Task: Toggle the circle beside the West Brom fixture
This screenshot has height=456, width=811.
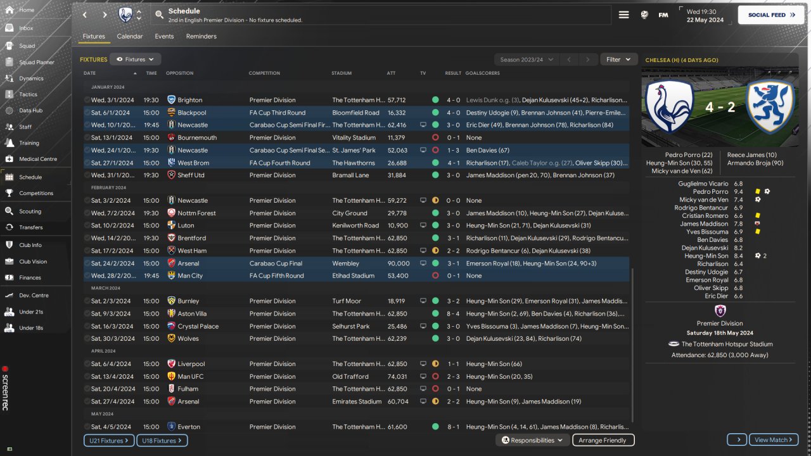Action: (87, 163)
